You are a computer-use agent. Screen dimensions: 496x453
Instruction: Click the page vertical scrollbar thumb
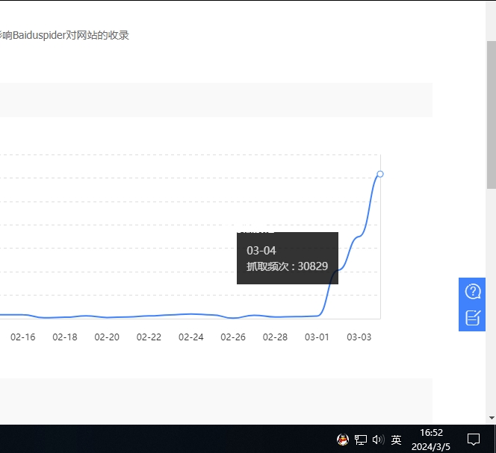coord(492,115)
